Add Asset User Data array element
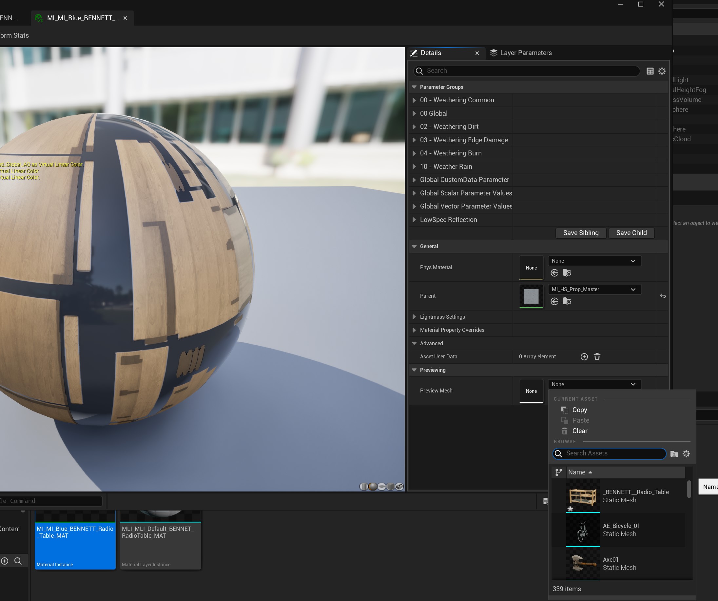Image resolution: width=718 pixels, height=601 pixels. pos(584,357)
